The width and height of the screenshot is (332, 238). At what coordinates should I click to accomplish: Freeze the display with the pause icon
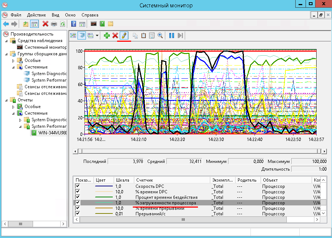[172, 36]
